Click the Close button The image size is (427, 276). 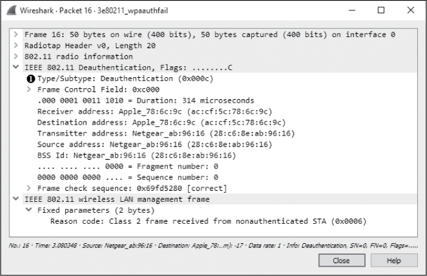pos(341,260)
